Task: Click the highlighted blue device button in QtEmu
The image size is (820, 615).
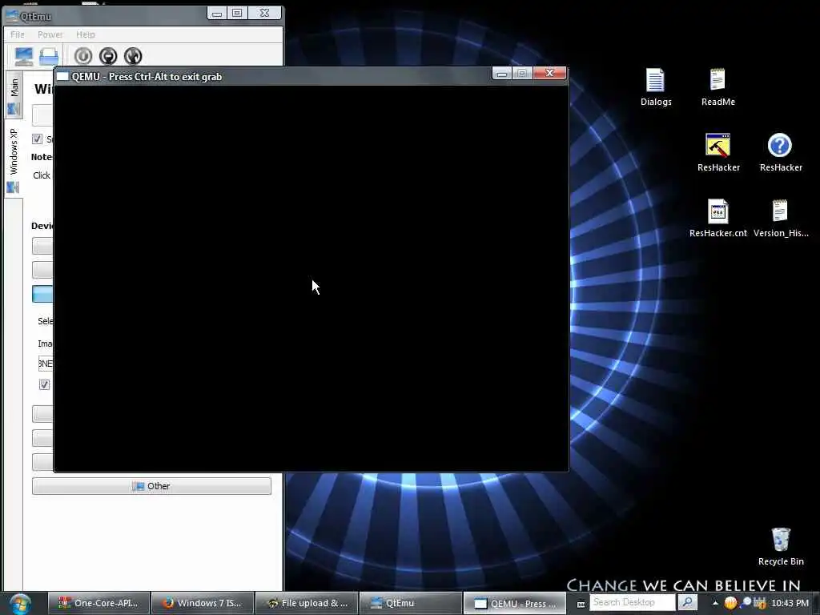Action: [42, 294]
